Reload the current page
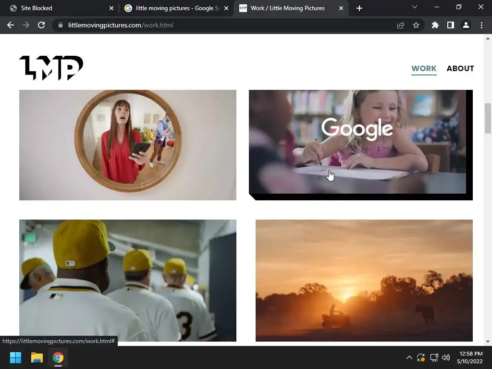 [41, 25]
